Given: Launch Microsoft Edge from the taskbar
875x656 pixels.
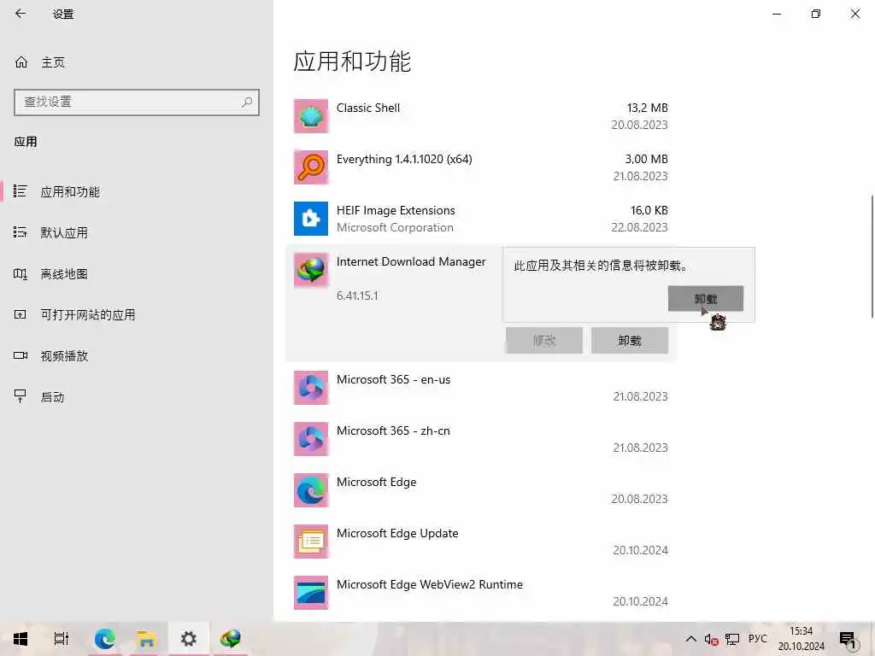Looking at the screenshot, I should (x=104, y=639).
